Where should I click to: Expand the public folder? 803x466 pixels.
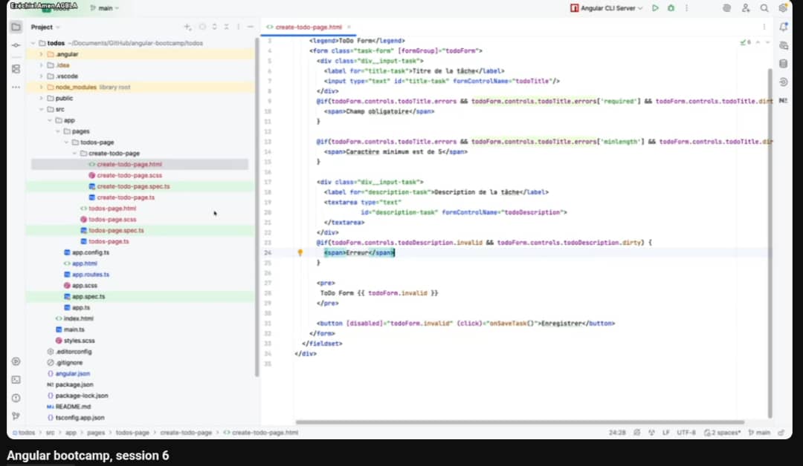(x=42, y=98)
